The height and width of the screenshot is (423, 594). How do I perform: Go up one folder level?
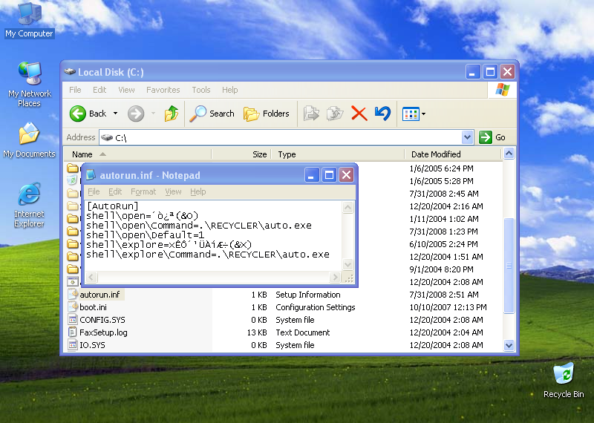172,114
